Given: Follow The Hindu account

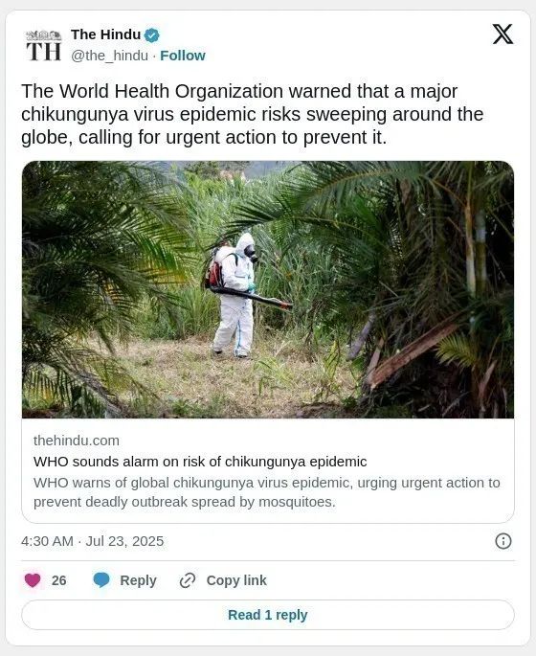Looking at the screenshot, I should (183, 56).
